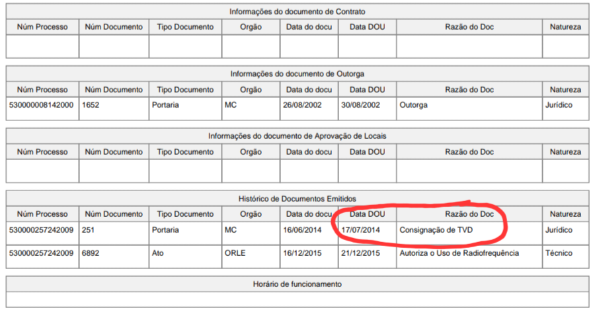This screenshot has height=318, width=595.
Task: Click 'Jurídico' in the 251 row
Action: click(x=559, y=230)
